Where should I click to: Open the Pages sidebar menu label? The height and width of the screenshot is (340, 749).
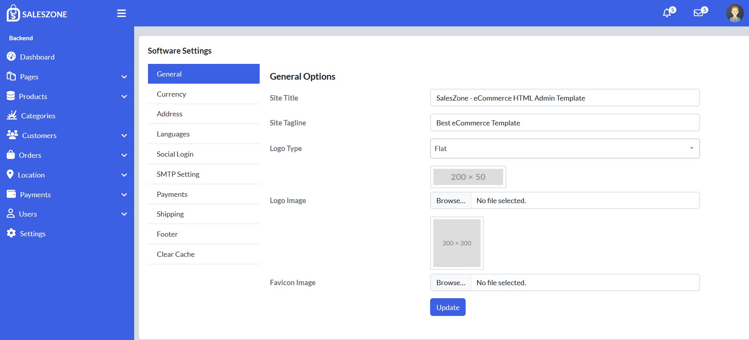click(x=29, y=77)
